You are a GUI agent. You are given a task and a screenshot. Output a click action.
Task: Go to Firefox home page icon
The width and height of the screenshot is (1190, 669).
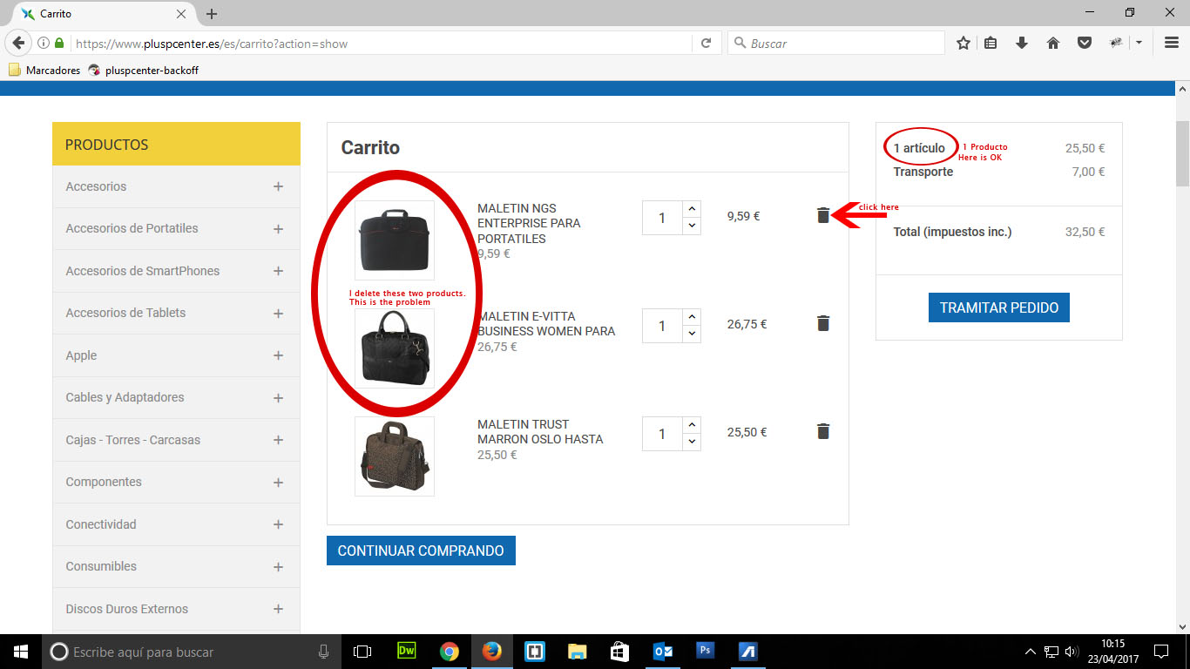1053,43
